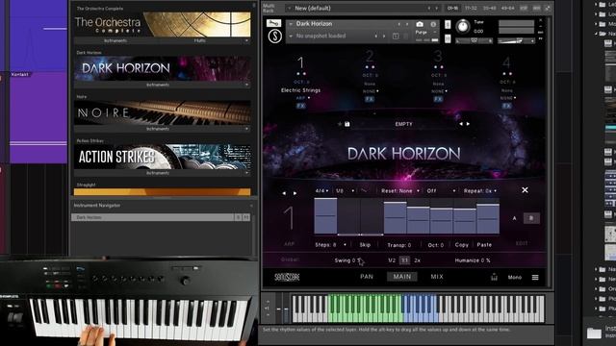This screenshot has height=346, width=616.
Task: Load next snapshot arrow
Action: click(x=384, y=37)
